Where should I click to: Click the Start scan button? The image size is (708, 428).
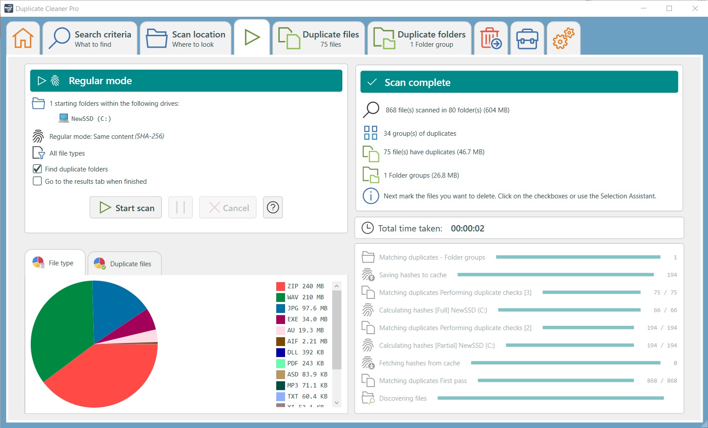point(126,207)
